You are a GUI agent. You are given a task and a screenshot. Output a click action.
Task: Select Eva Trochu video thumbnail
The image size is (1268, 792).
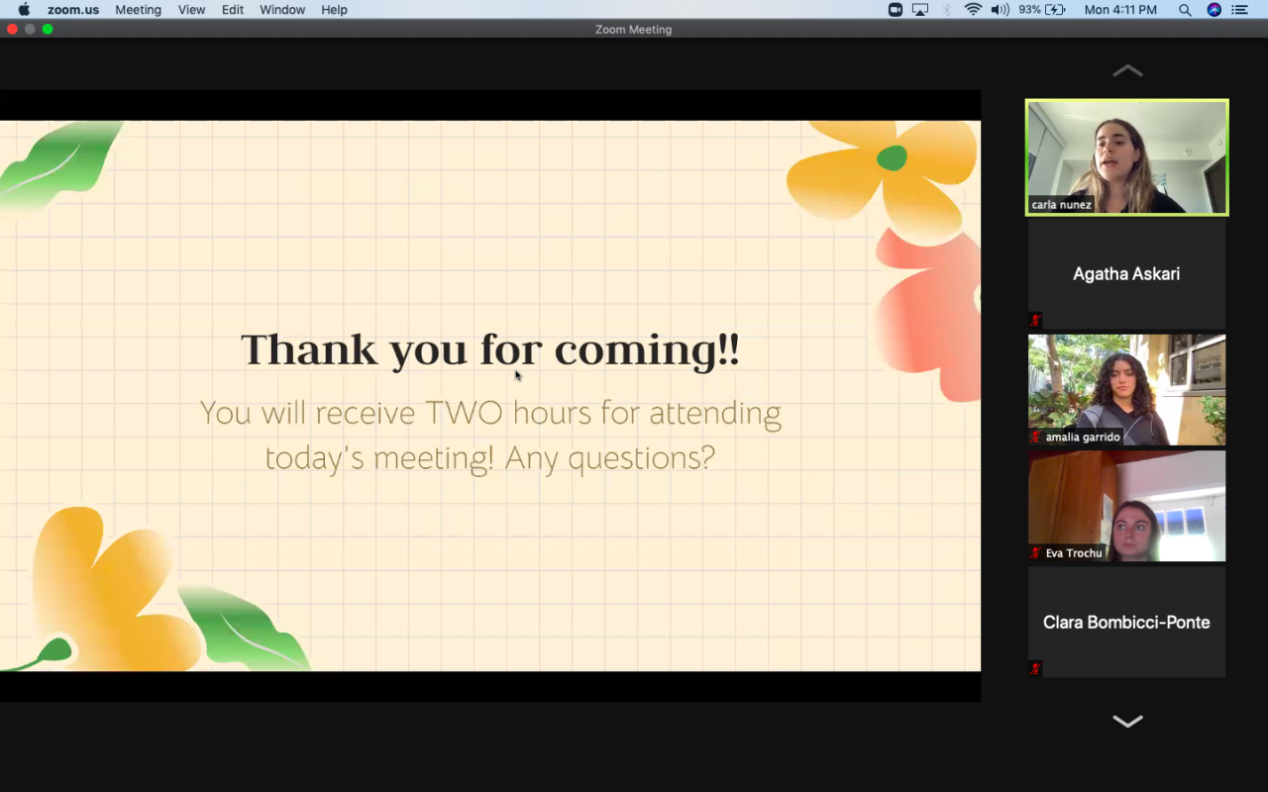click(1126, 506)
